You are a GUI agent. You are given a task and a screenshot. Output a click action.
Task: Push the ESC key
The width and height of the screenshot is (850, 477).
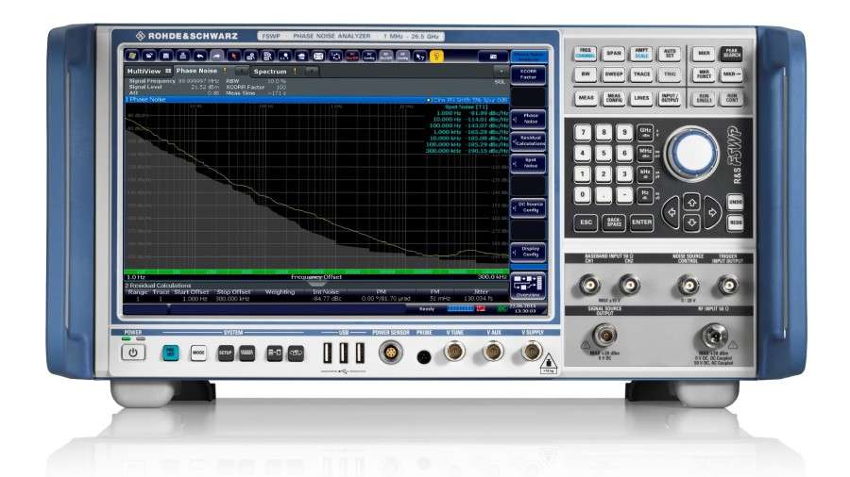tap(586, 222)
